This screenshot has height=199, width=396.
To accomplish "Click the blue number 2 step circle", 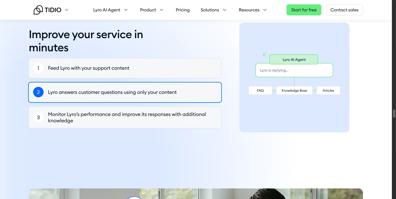I will [x=38, y=92].
